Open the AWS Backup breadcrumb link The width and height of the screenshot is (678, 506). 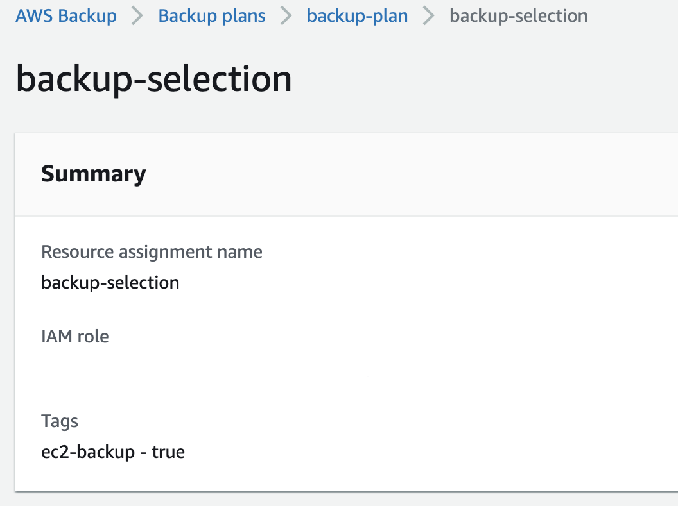[x=66, y=17]
